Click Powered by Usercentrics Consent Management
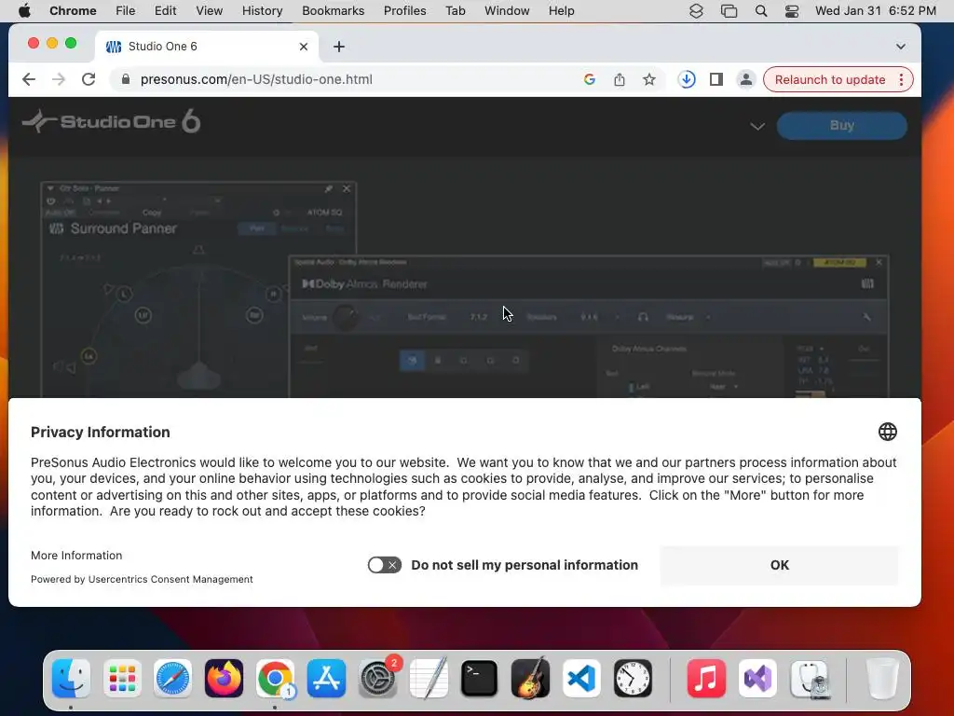The width and height of the screenshot is (954, 716). click(142, 579)
